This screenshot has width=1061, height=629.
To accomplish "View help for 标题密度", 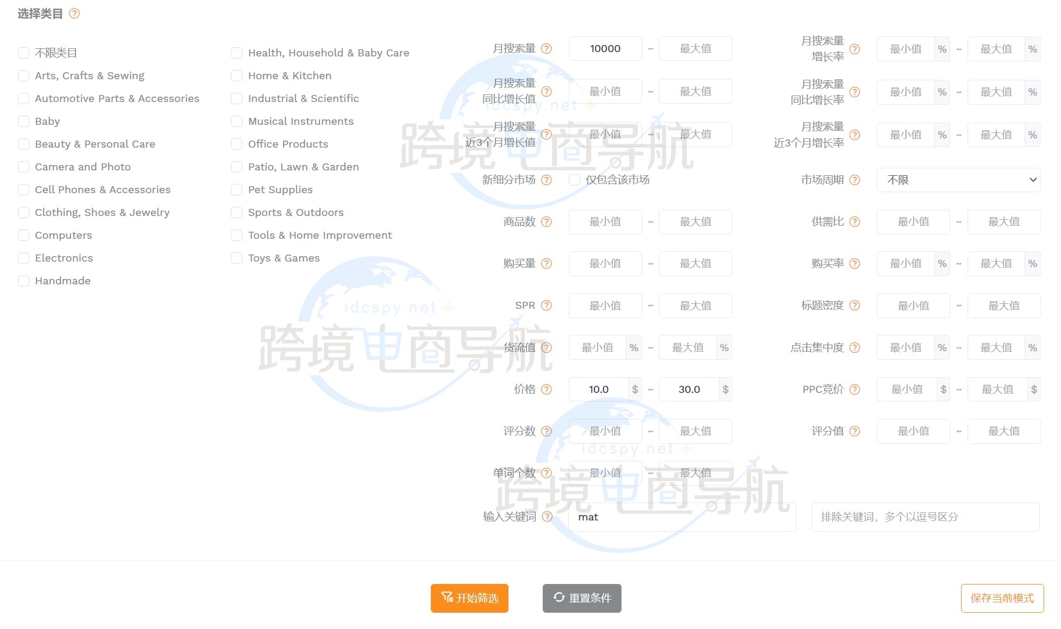I will [855, 305].
